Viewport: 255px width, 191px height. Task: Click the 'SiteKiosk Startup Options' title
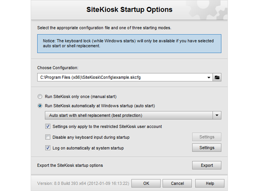(x=129, y=9)
